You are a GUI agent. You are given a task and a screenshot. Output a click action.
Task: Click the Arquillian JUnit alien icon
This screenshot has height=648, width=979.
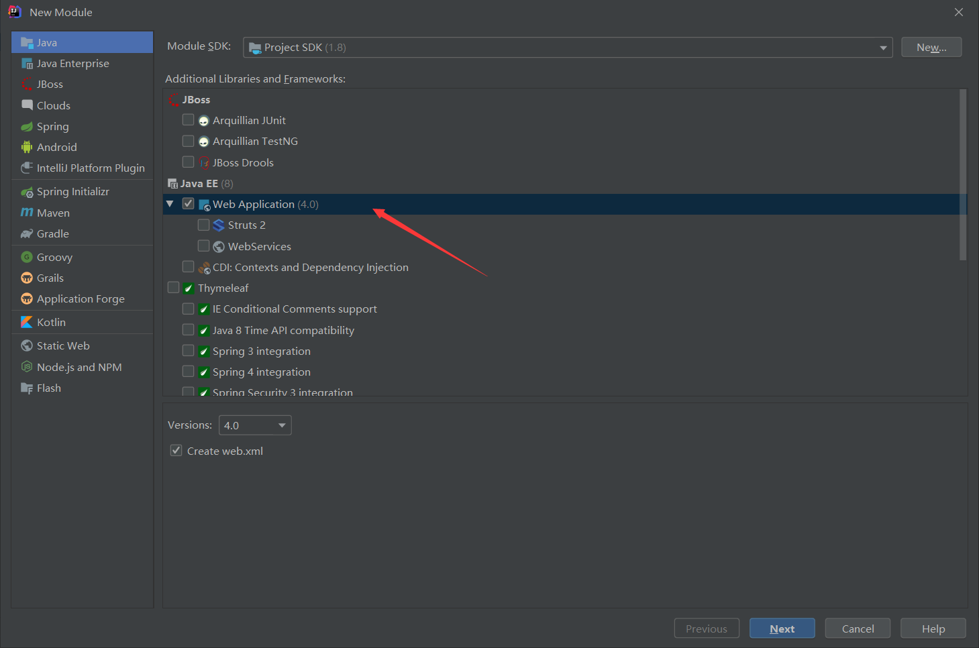point(204,121)
